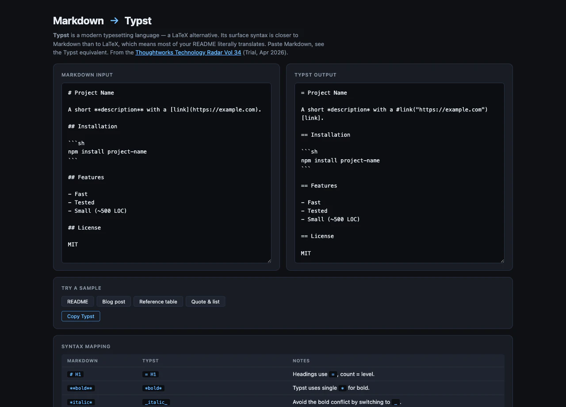Click the '*bold*' Typst code cell

pos(153,388)
